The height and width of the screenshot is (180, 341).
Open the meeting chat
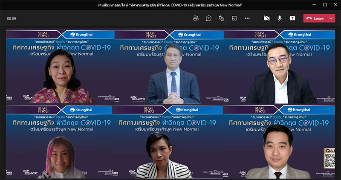point(208,18)
